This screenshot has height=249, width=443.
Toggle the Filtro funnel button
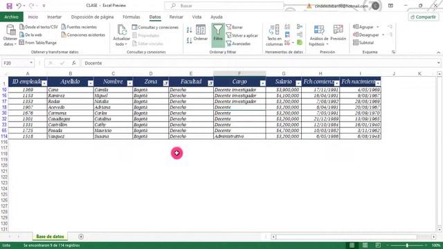pyautogui.click(x=218, y=35)
